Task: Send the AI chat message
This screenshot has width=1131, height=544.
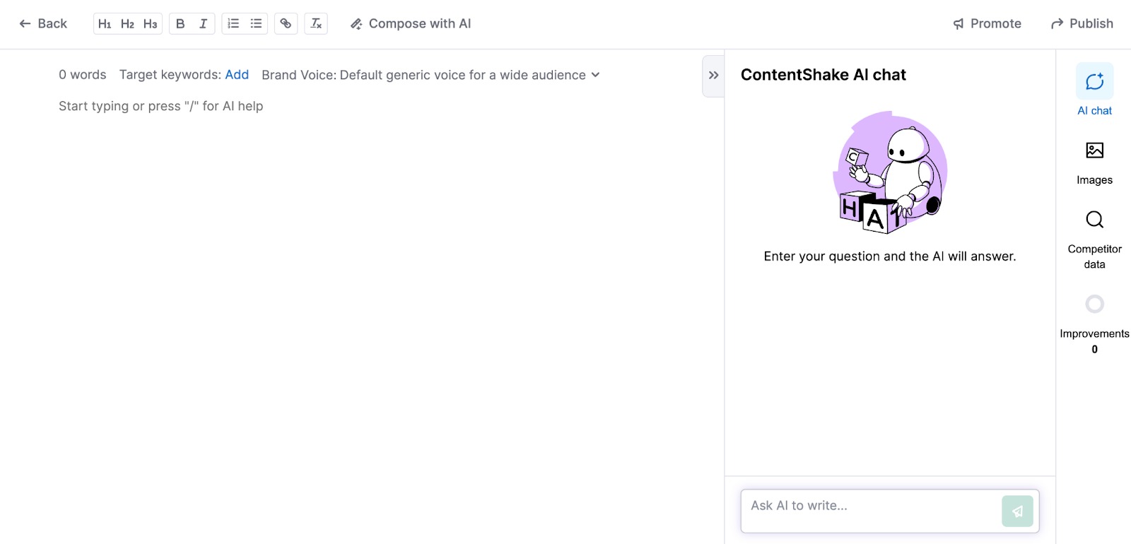Action: pos(1017,512)
